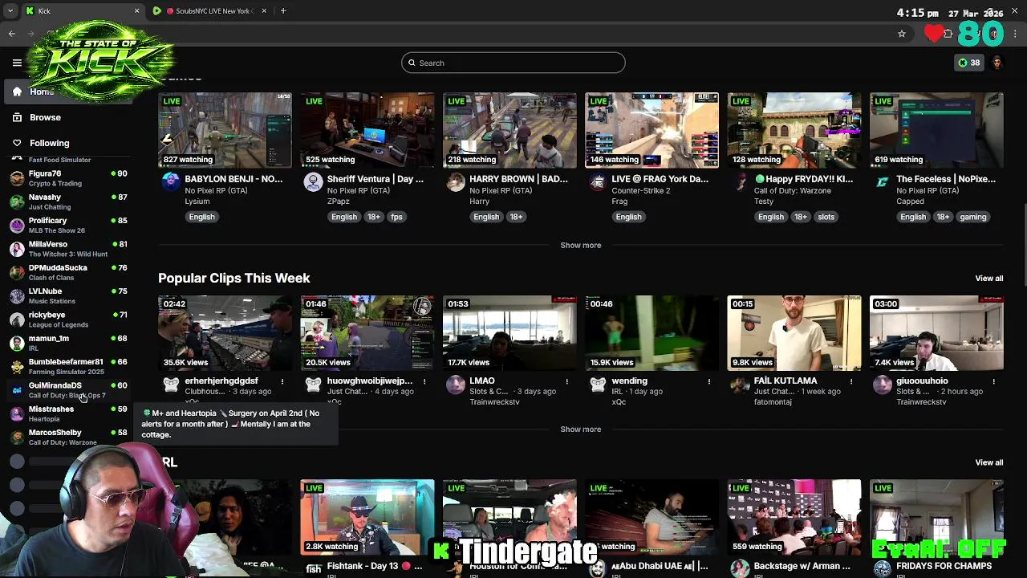Viewport: 1027px width, 578px height.
Task: Open fatomontaj link under FAİL KUTLAMA
Action: click(x=773, y=401)
